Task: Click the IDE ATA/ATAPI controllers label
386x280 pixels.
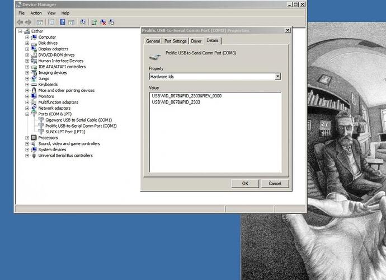Action: click(62, 67)
